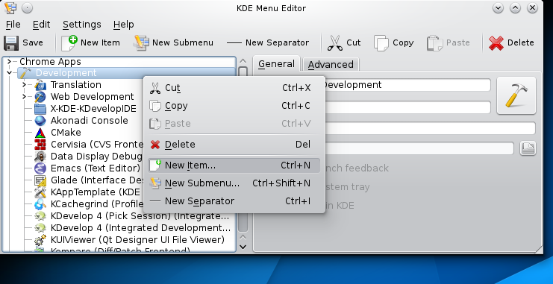Click the tree scrollbar down arrow
The width and height of the screenshot is (553, 284).
click(x=243, y=247)
